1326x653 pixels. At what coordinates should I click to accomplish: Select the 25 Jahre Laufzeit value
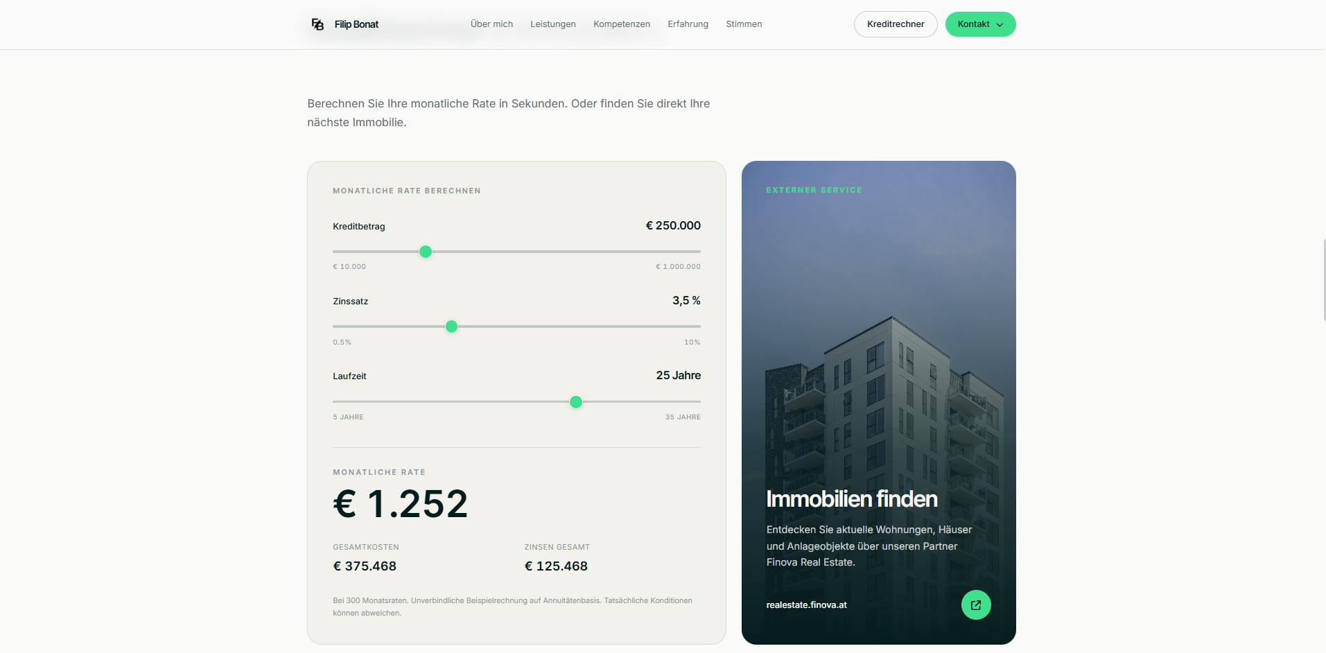coord(678,376)
